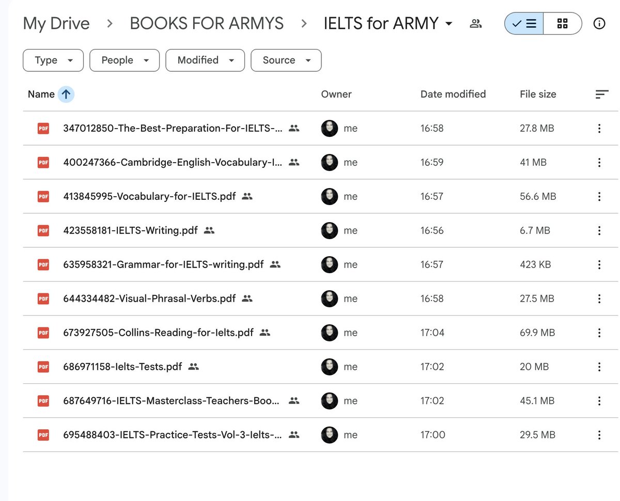Click the shared people icon on 686971158-Ielts-Tests.pdf
The image size is (620, 501).
click(193, 367)
